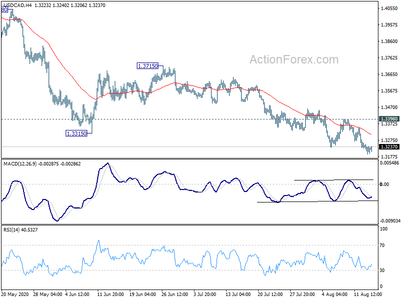Click the 11 Aug 12:00 date label
401x300 pixels.
[368, 294]
